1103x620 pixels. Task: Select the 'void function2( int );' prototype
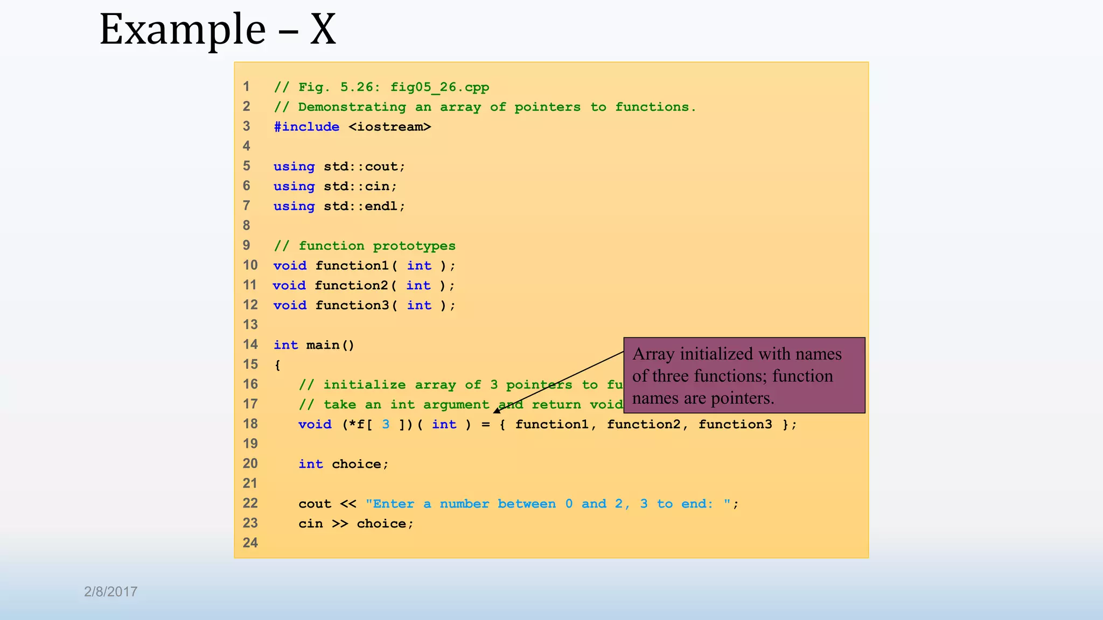pyautogui.click(x=364, y=286)
